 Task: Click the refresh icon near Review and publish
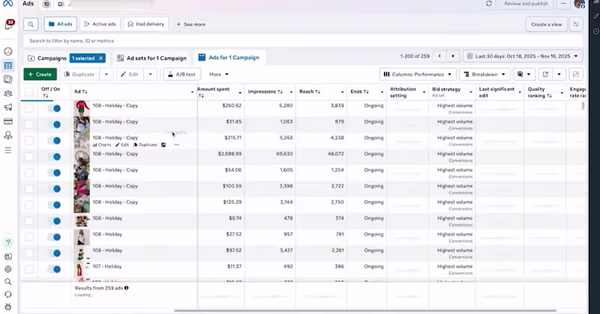(x=489, y=4)
